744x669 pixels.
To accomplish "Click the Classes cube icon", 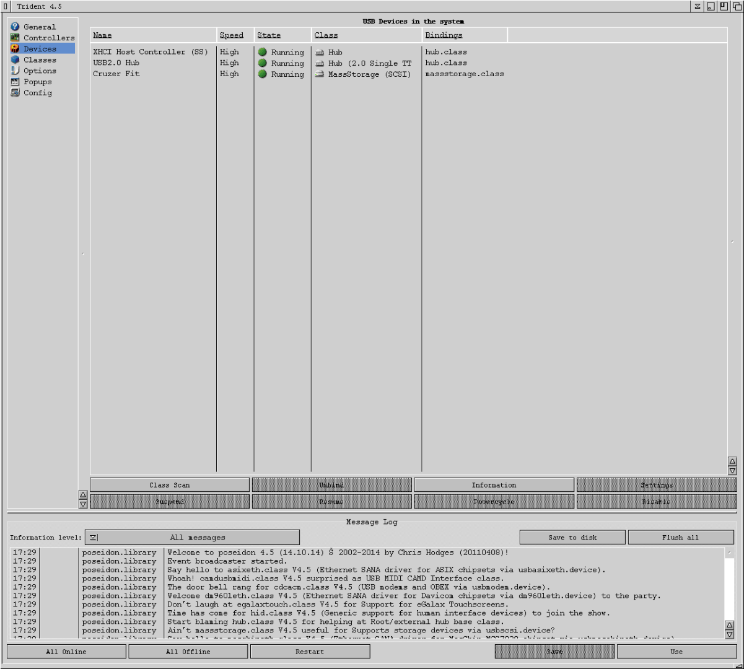I will 15,60.
